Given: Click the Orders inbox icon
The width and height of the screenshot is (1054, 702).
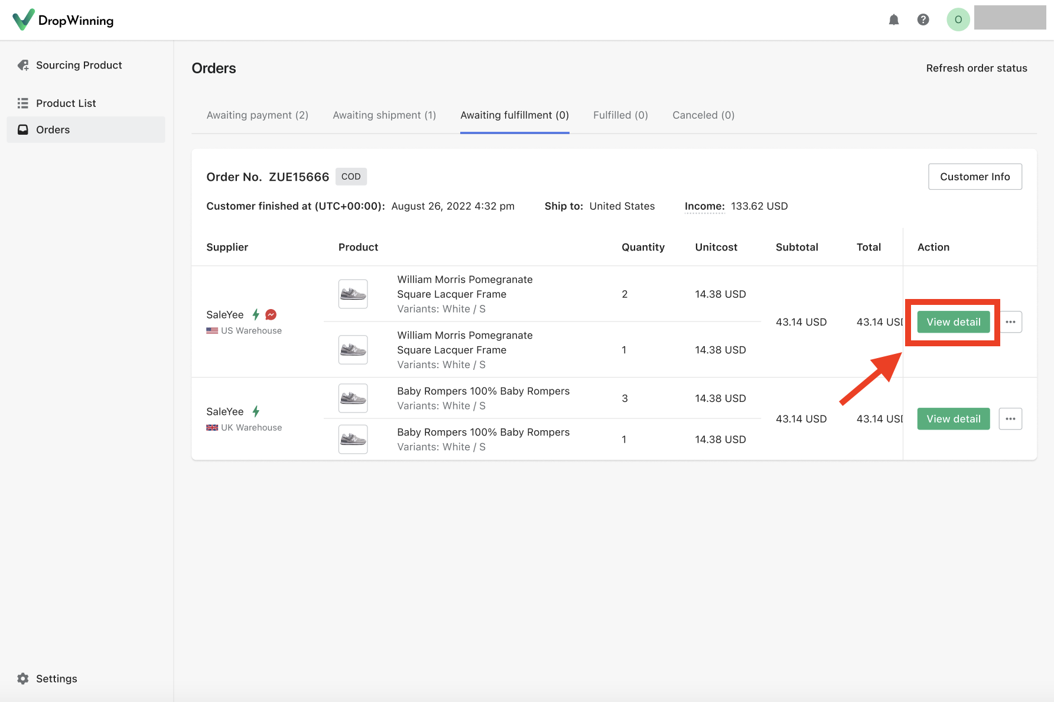Looking at the screenshot, I should [23, 129].
